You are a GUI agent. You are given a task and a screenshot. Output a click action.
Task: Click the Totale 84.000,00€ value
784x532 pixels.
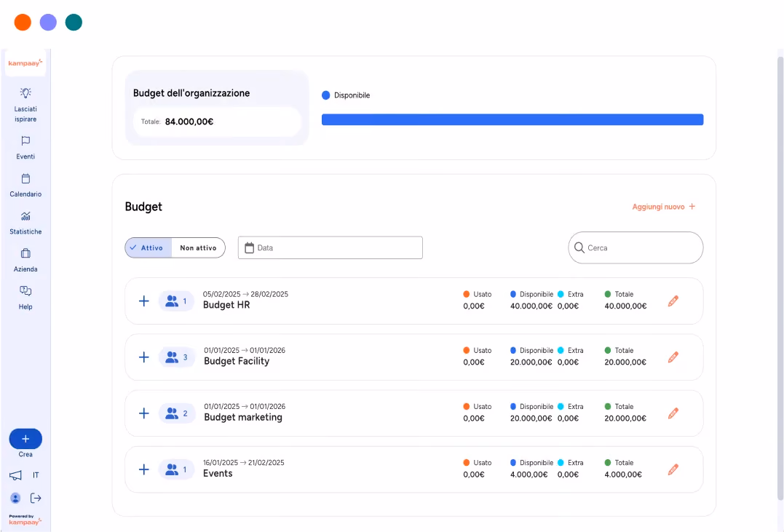(189, 122)
